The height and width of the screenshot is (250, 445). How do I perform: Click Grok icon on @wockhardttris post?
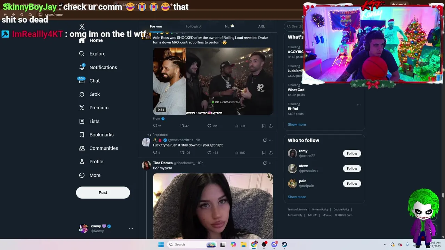(x=265, y=140)
